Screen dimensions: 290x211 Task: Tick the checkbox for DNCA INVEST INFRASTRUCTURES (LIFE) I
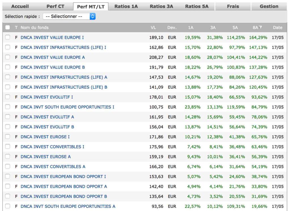click(8, 47)
